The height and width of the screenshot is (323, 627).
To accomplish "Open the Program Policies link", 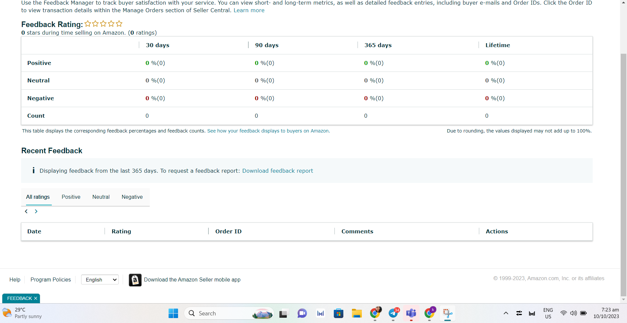I will click(51, 279).
